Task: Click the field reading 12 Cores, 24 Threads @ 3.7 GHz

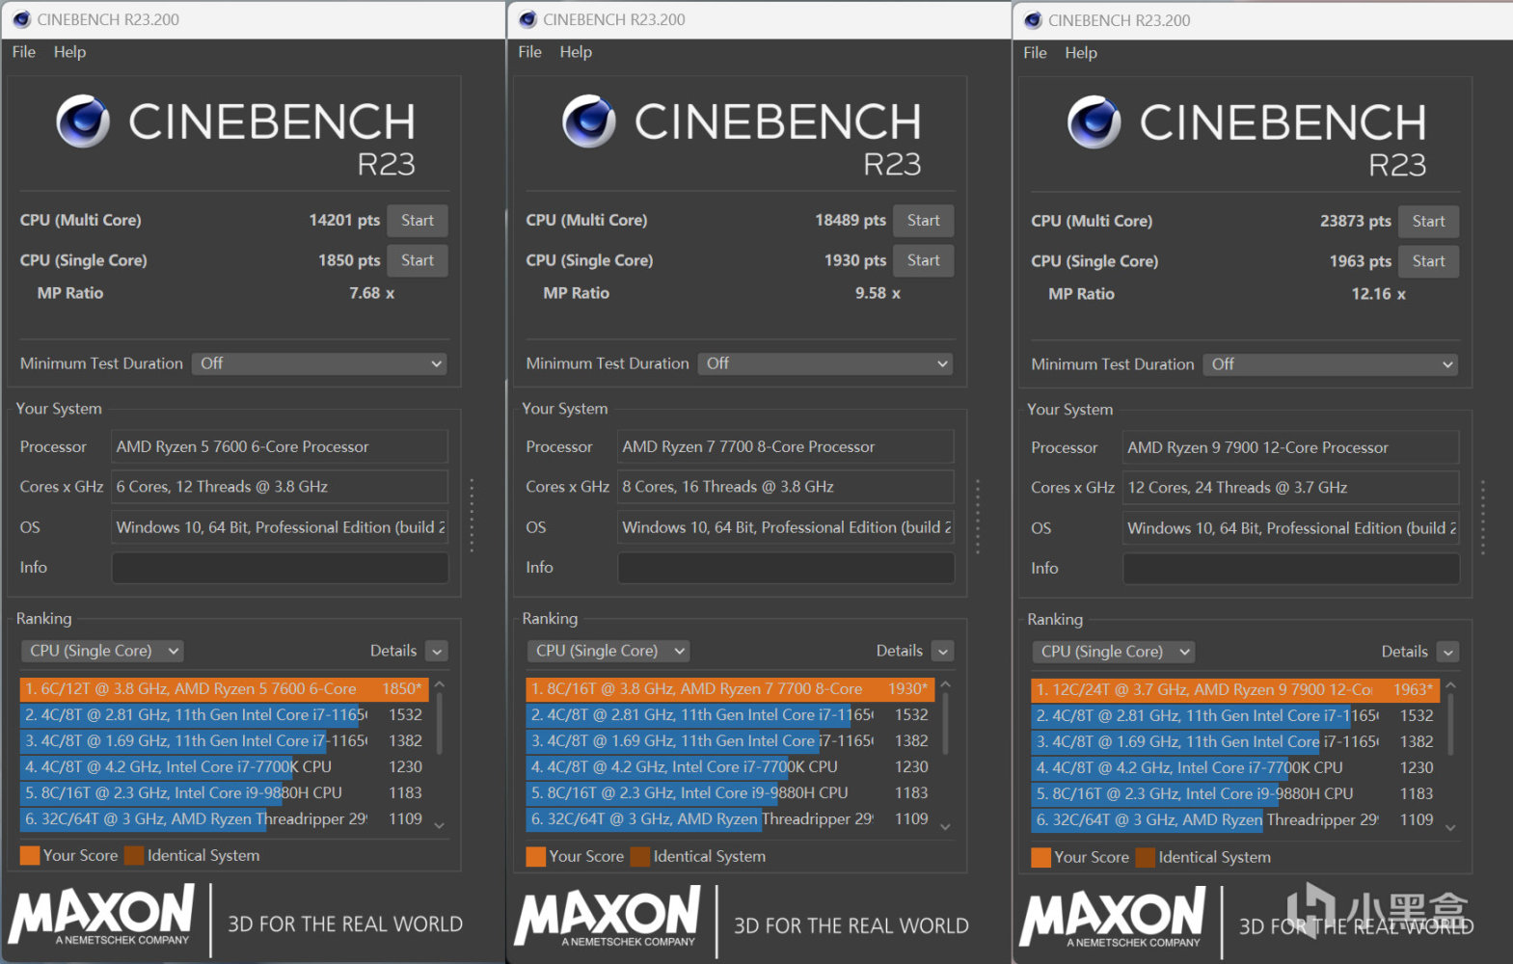Action: [1291, 488]
